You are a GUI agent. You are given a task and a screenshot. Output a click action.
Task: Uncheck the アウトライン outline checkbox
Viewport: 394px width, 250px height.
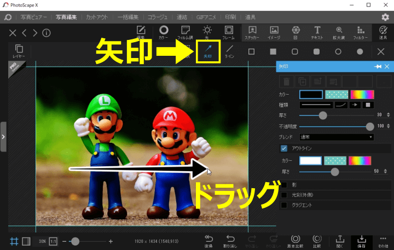click(x=284, y=148)
